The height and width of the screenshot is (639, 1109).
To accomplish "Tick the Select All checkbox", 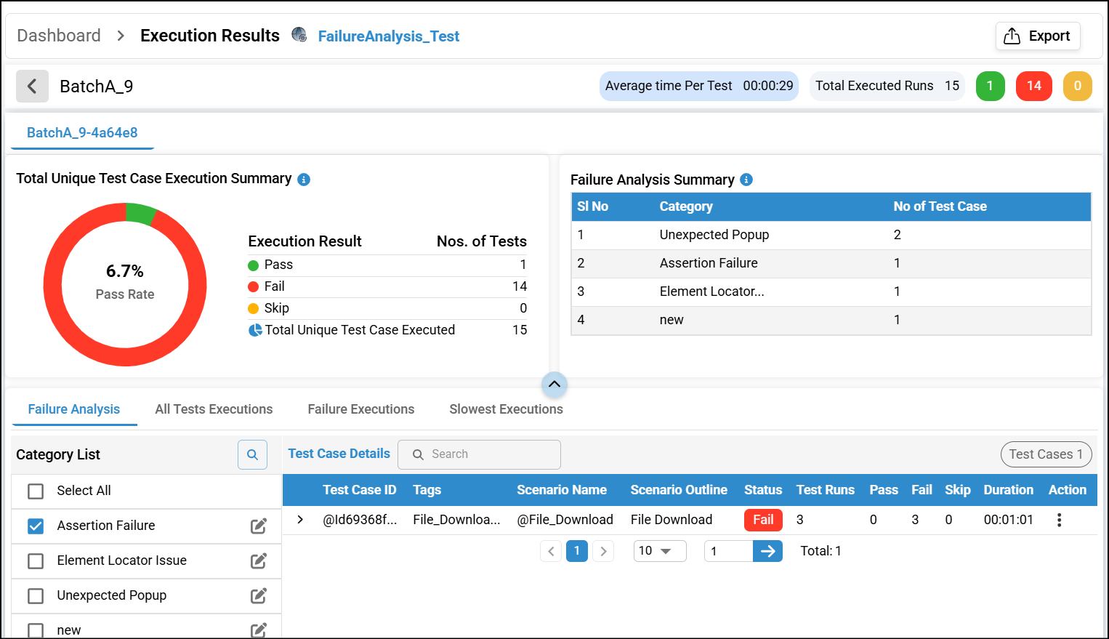I will pyautogui.click(x=36, y=491).
